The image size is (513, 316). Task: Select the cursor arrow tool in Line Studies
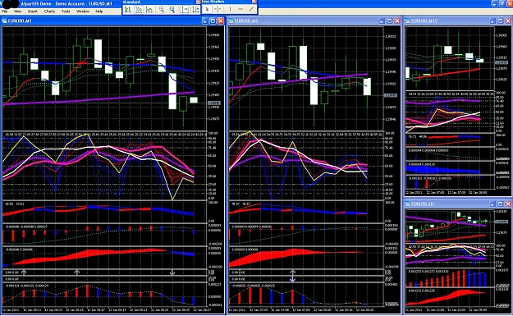coord(207,10)
